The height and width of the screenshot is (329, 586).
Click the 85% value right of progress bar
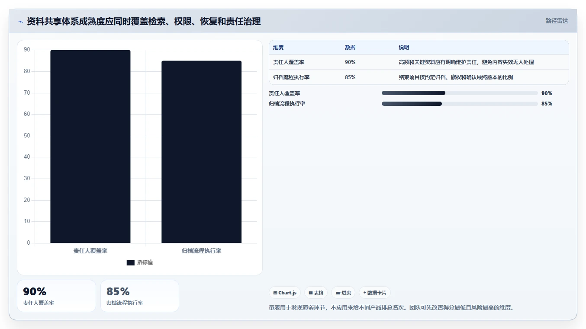[x=547, y=104]
